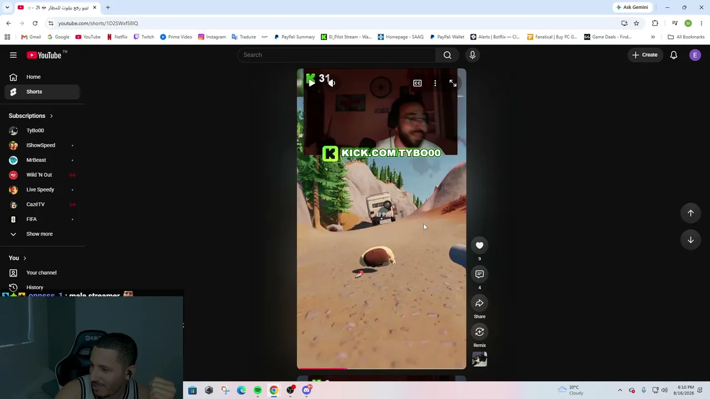The width and height of the screenshot is (710, 399).
Task: Open the tab search dropdown arrow
Action: [x=8, y=8]
